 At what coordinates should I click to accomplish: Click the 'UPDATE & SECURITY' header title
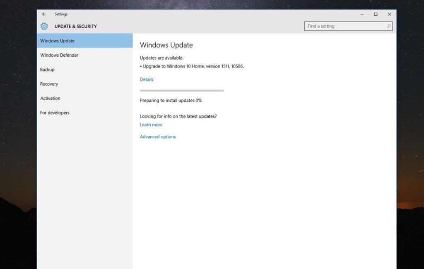pos(75,26)
